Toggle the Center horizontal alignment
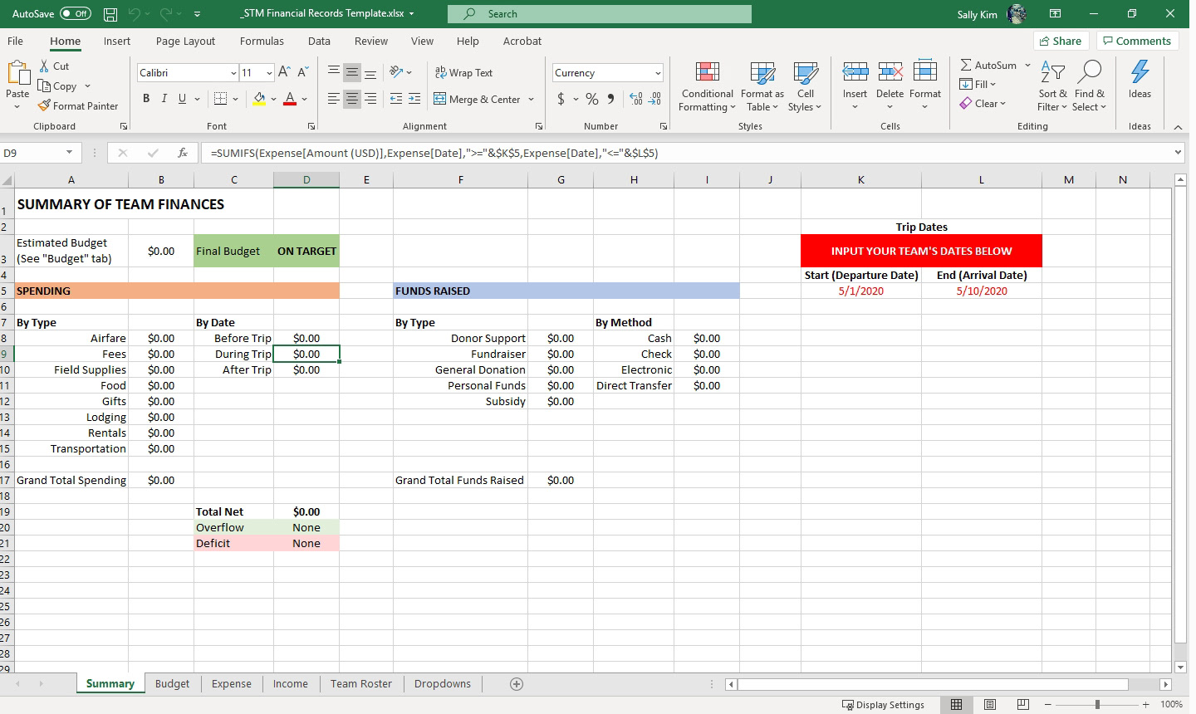The image size is (1196, 714). coord(352,99)
